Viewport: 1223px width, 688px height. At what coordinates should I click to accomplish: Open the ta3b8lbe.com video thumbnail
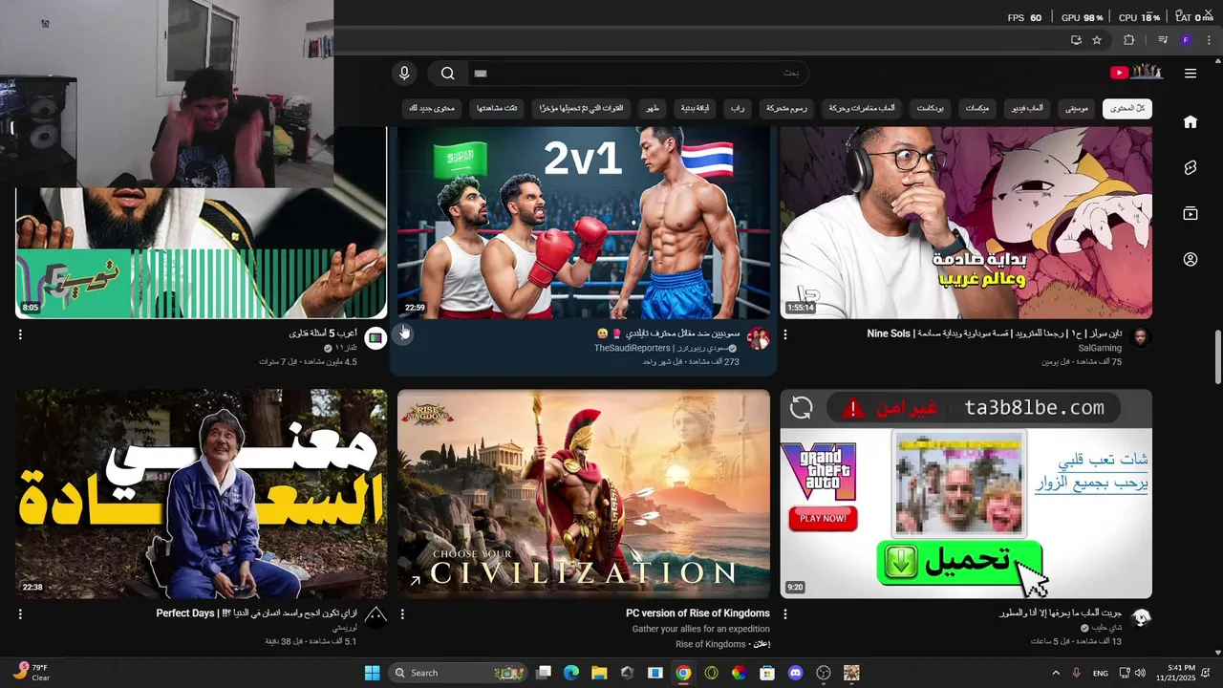pos(966,494)
